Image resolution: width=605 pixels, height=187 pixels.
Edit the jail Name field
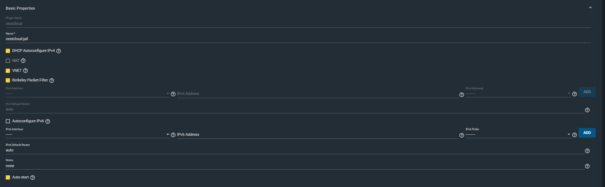tap(298, 39)
